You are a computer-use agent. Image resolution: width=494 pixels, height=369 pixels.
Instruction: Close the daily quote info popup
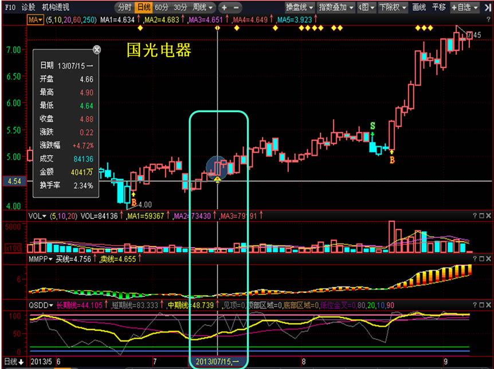coord(97,50)
